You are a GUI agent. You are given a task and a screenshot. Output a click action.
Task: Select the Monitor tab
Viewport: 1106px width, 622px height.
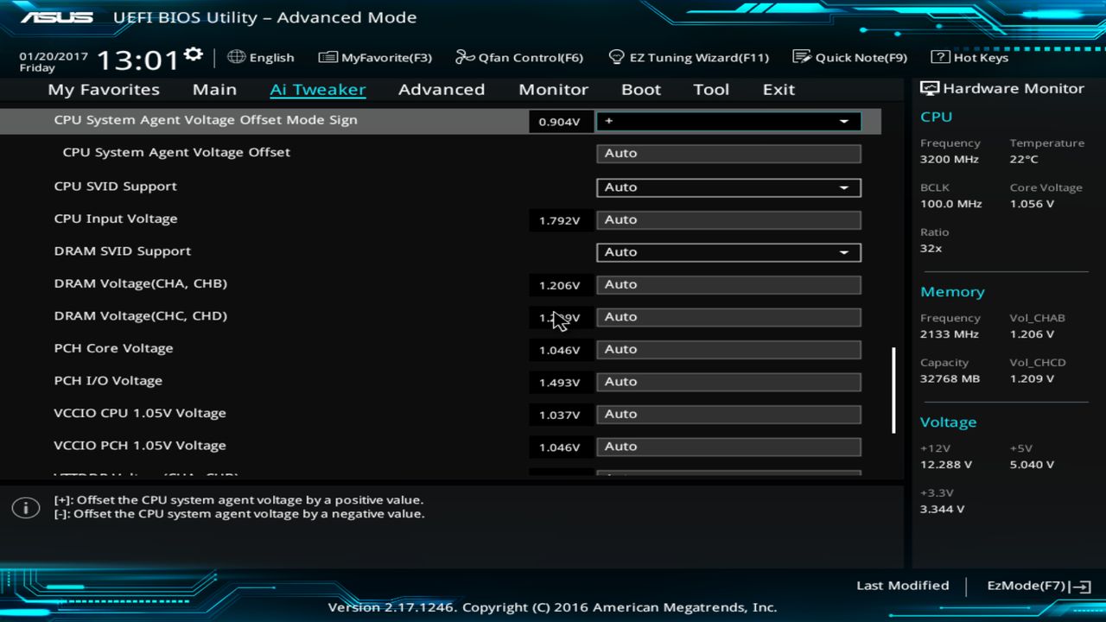coord(553,89)
